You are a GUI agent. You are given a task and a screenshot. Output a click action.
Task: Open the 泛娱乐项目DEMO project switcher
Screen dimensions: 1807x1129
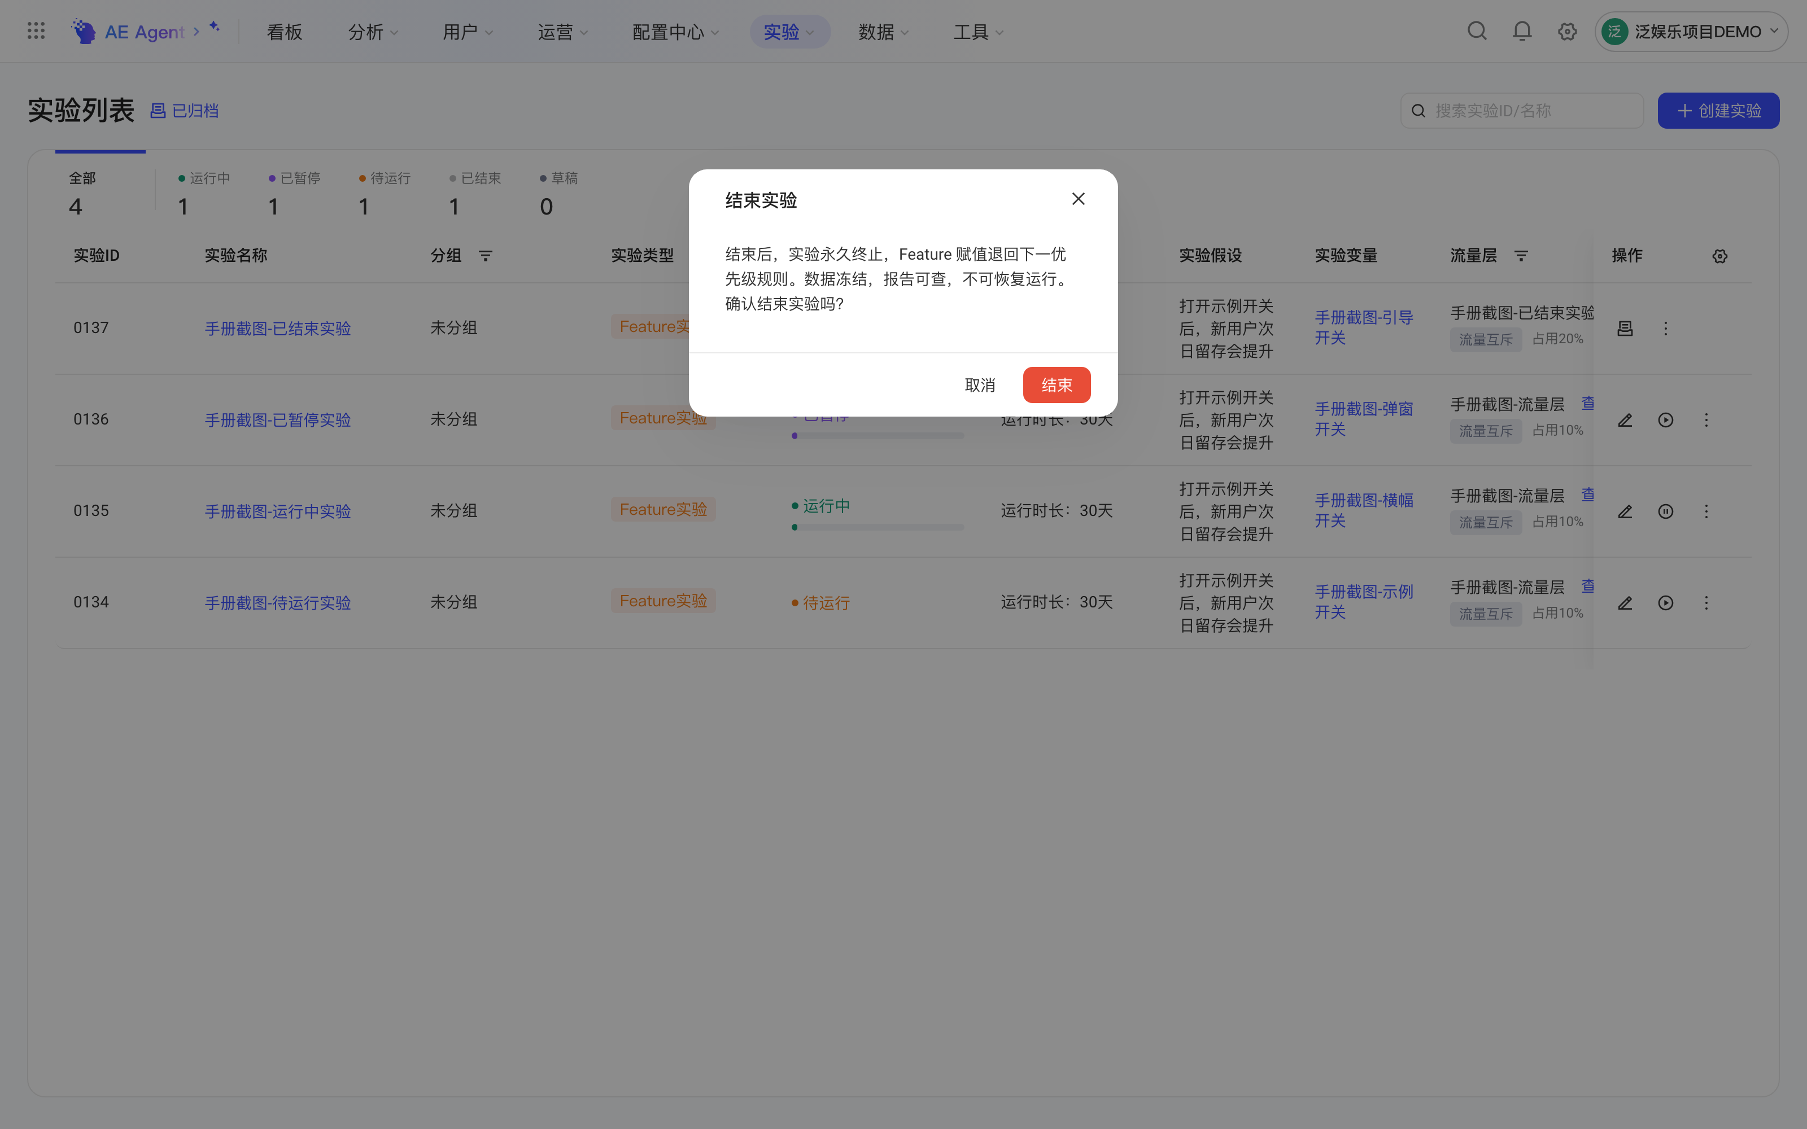(1691, 32)
